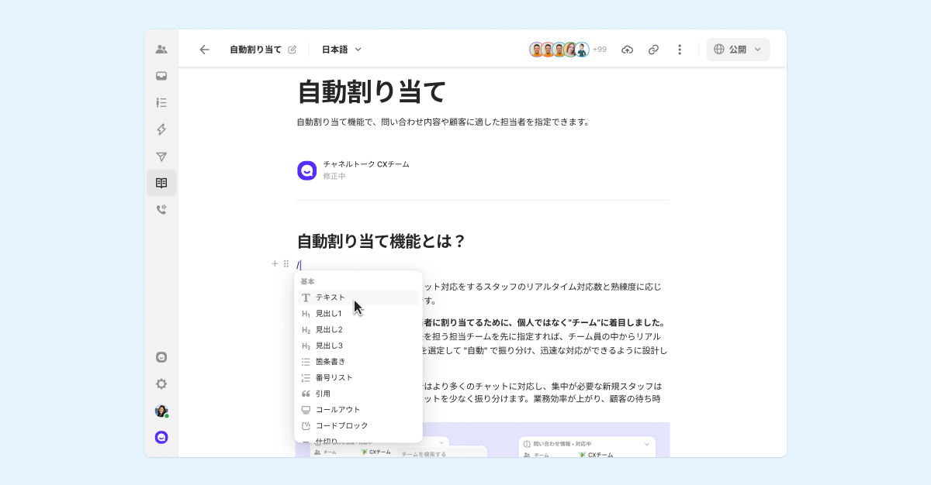This screenshot has width=931, height=485.
Task: Open the book documents icon in sidebar
Action: pyautogui.click(x=161, y=183)
